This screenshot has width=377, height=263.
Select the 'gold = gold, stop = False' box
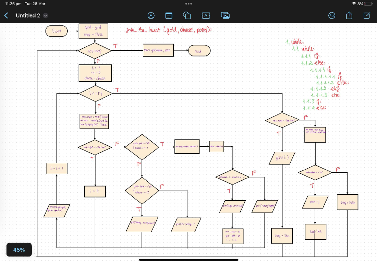pyautogui.click(x=94, y=31)
